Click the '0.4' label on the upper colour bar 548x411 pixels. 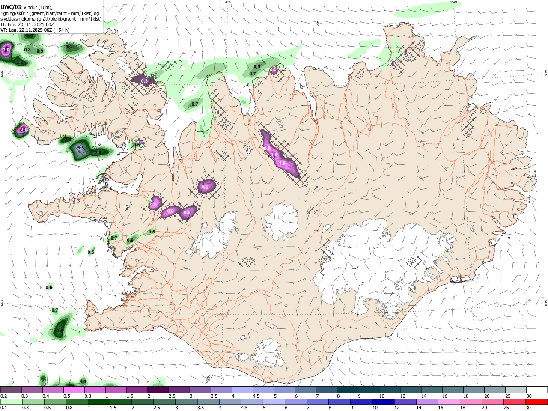(x=46, y=396)
